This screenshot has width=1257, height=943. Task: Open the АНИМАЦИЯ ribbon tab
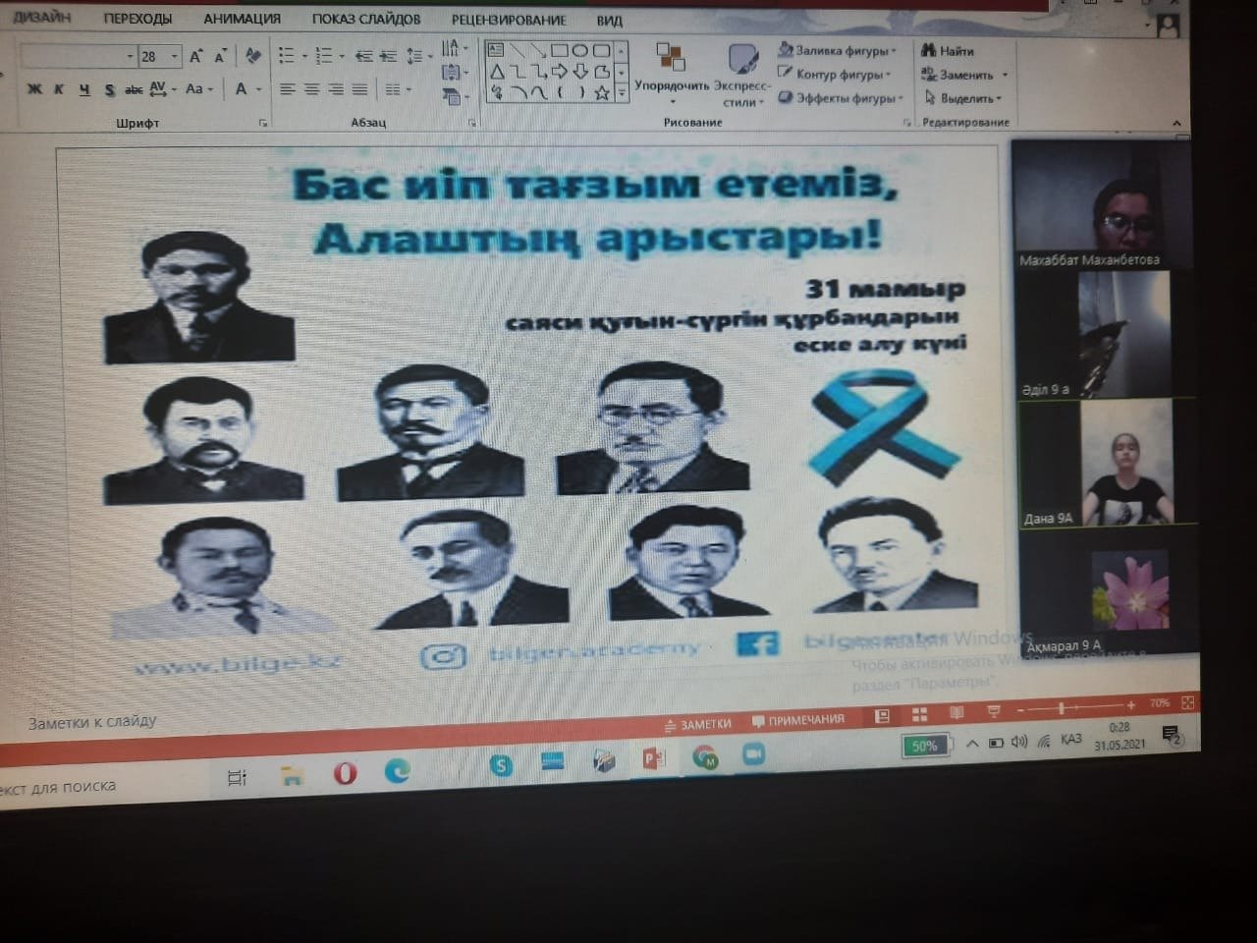[242, 19]
